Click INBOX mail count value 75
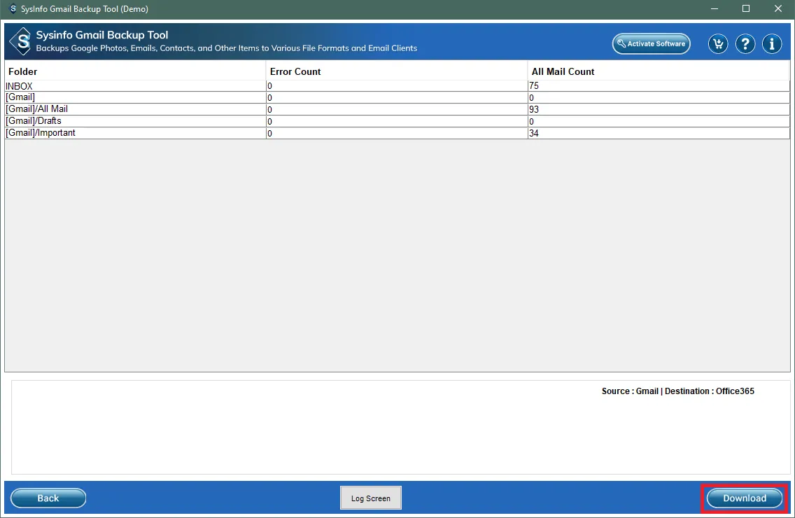Viewport: 795px width, 518px height. click(533, 85)
